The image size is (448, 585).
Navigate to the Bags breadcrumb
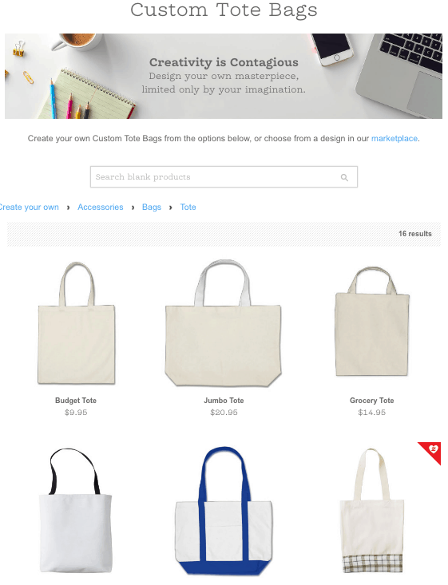[152, 207]
